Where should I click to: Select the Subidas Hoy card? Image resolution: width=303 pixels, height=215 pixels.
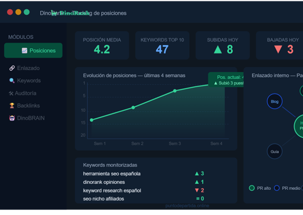(223, 45)
